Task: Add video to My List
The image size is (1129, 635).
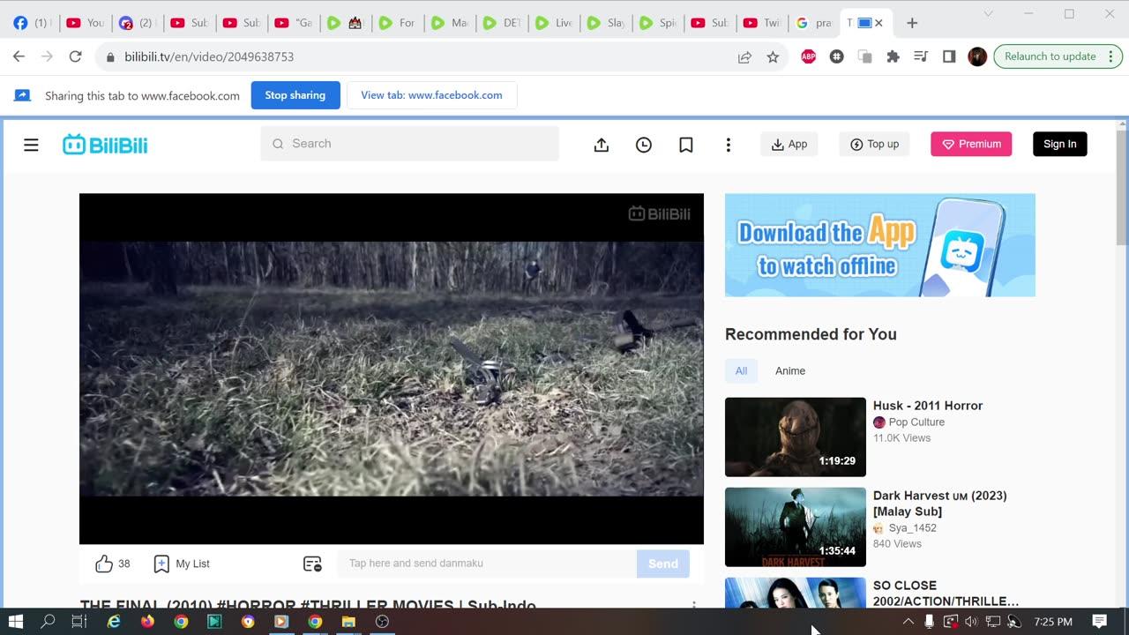Action: click(x=182, y=564)
